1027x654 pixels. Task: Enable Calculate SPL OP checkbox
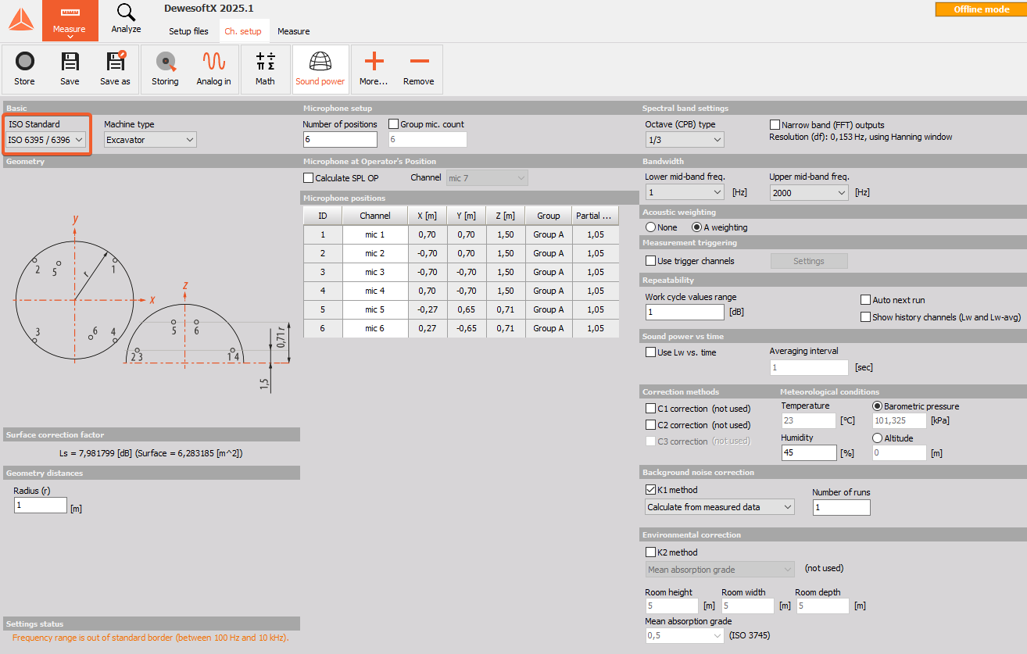click(x=308, y=178)
